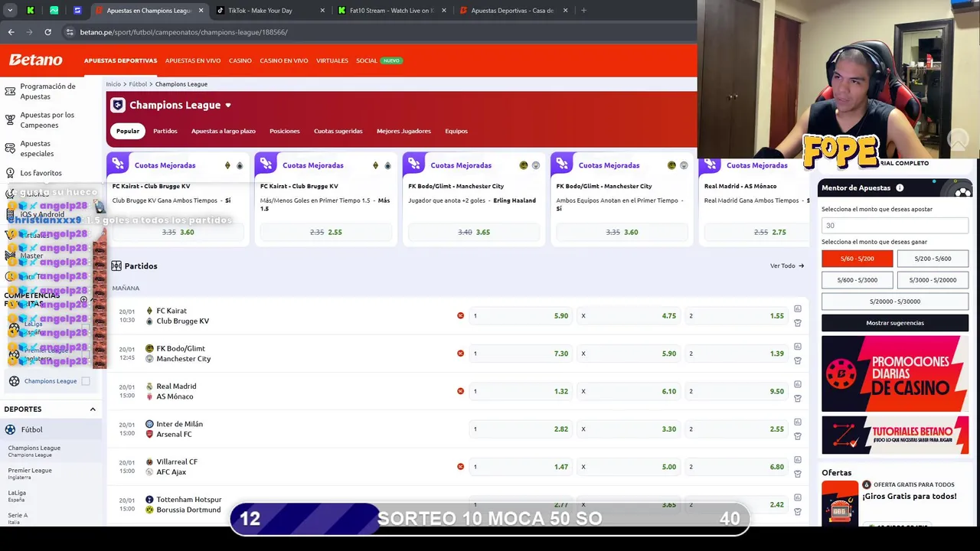Click the Apuestas por los Campeones trophy icon

(10, 120)
